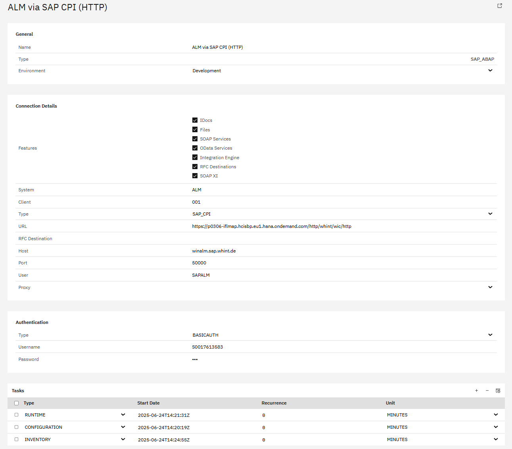Click the open-in-new-window icon

pyautogui.click(x=500, y=6)
